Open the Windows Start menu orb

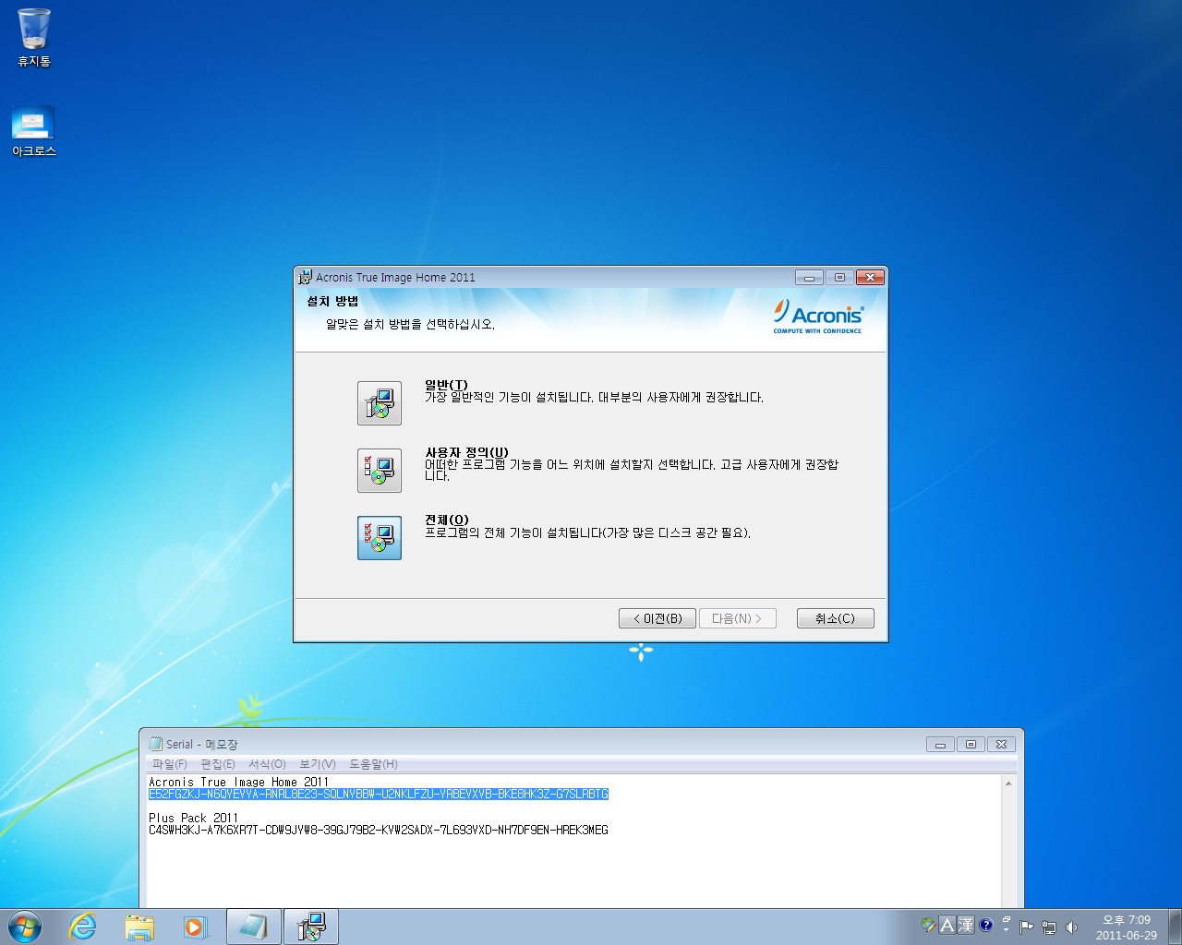point(25,927)
